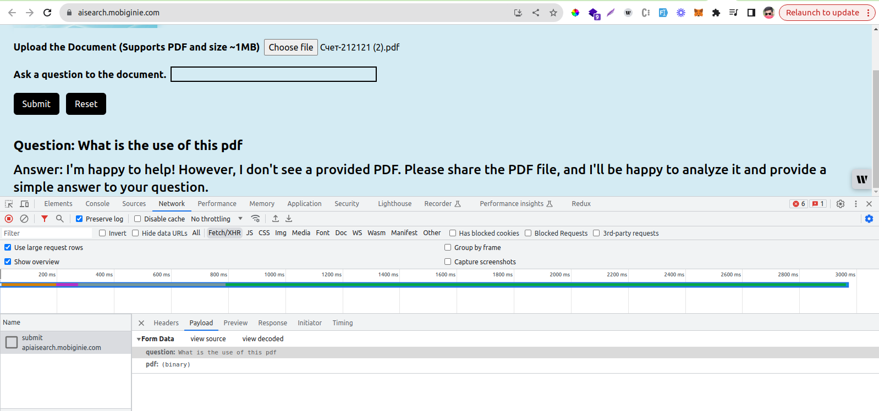
Task: Open the No throttling dropdown
Action: pyautogui.click(x=216, y=219)
